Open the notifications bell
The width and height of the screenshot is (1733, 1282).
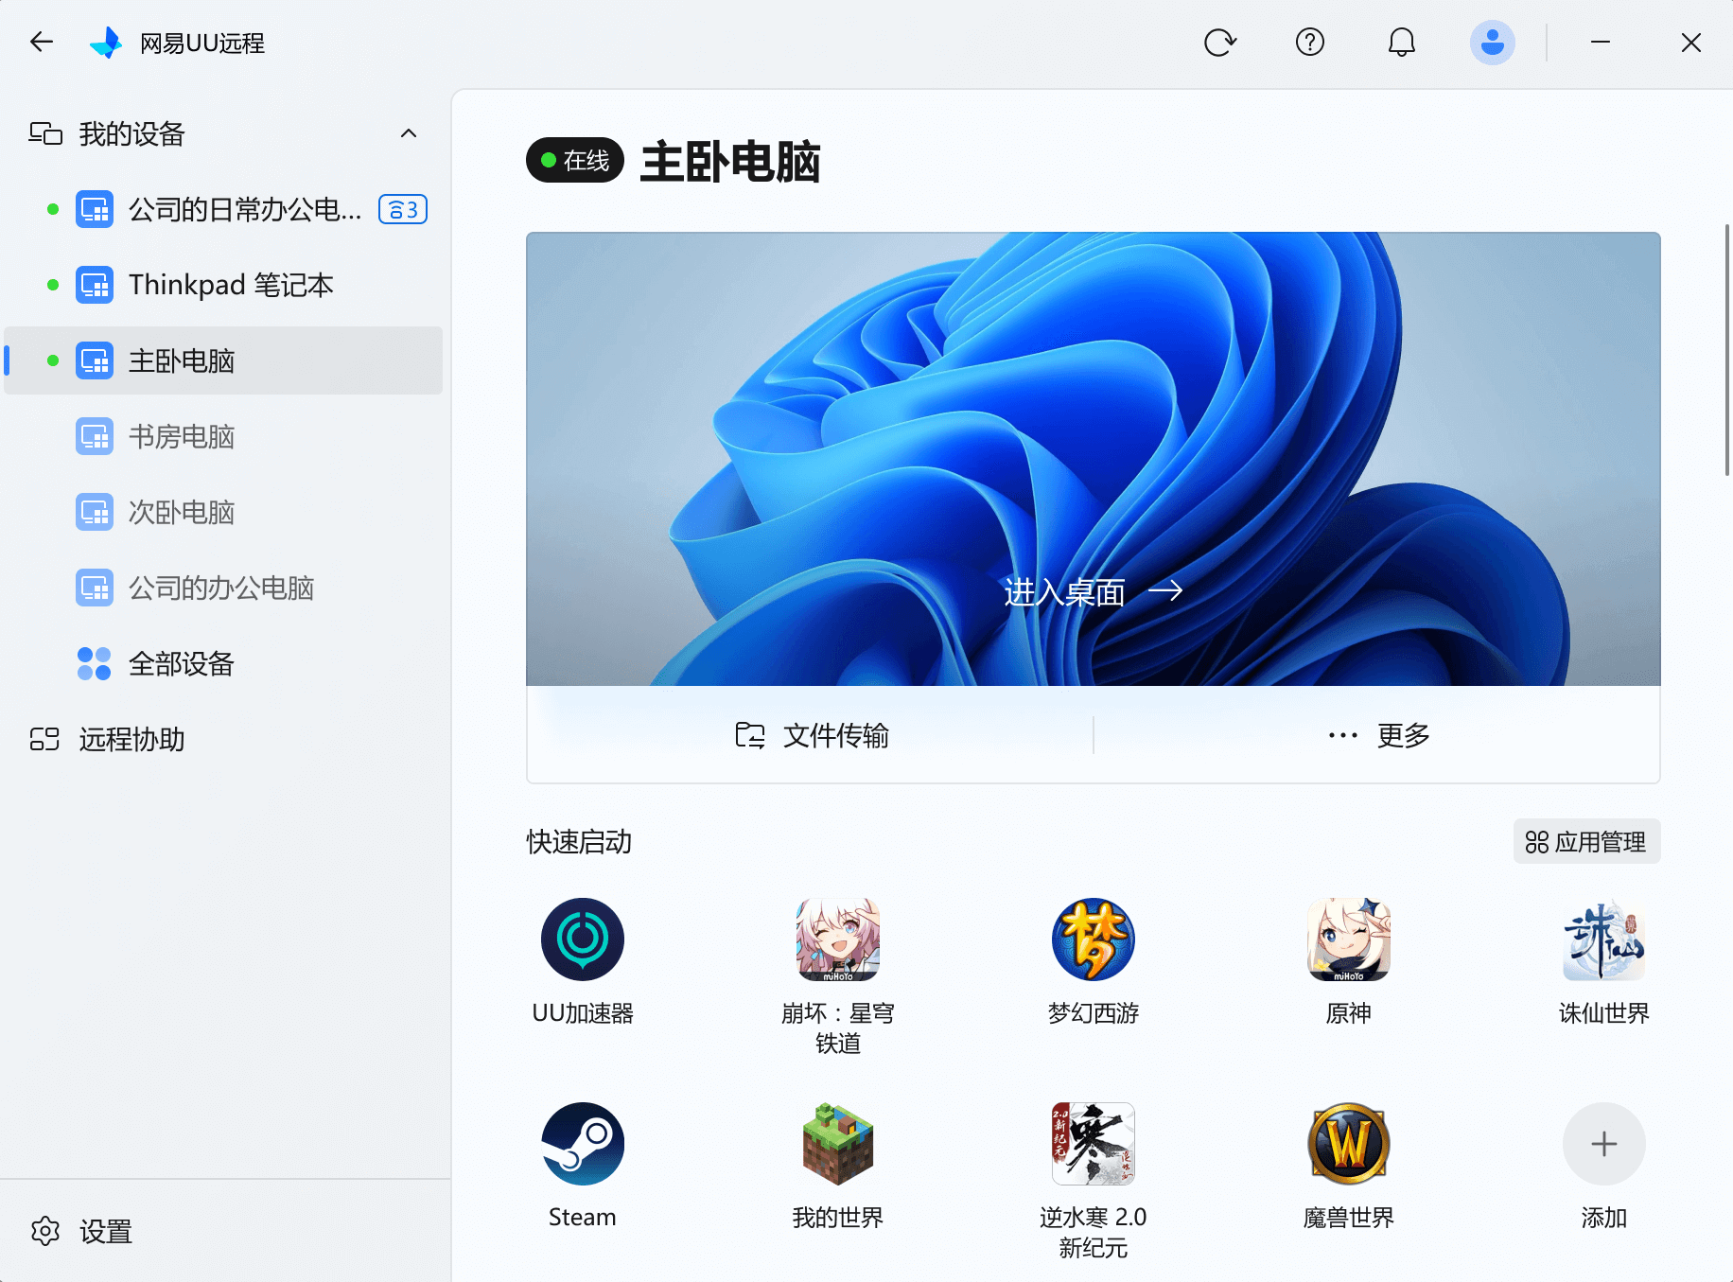pyautogui.click(x=1401, y=43)
